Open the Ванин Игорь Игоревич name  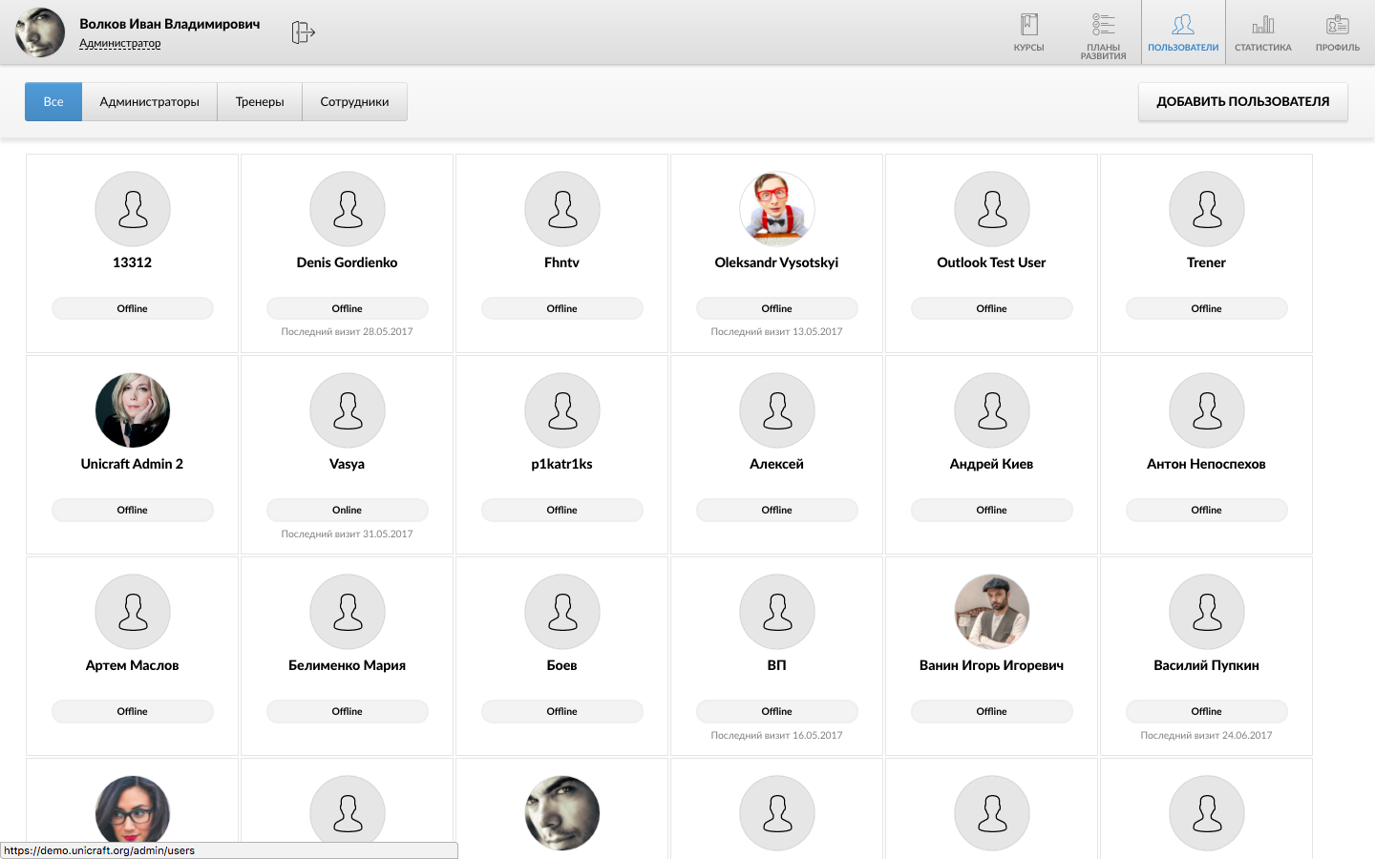click(x=992, y=665)
